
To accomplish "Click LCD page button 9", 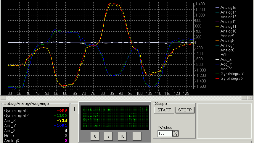I will [x=108, y=136].
